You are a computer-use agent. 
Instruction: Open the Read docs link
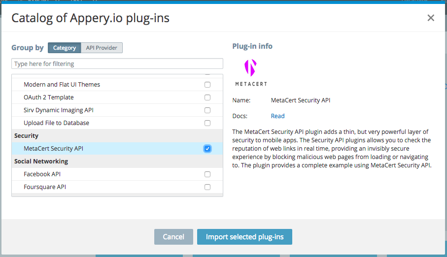tap(277, 116)
